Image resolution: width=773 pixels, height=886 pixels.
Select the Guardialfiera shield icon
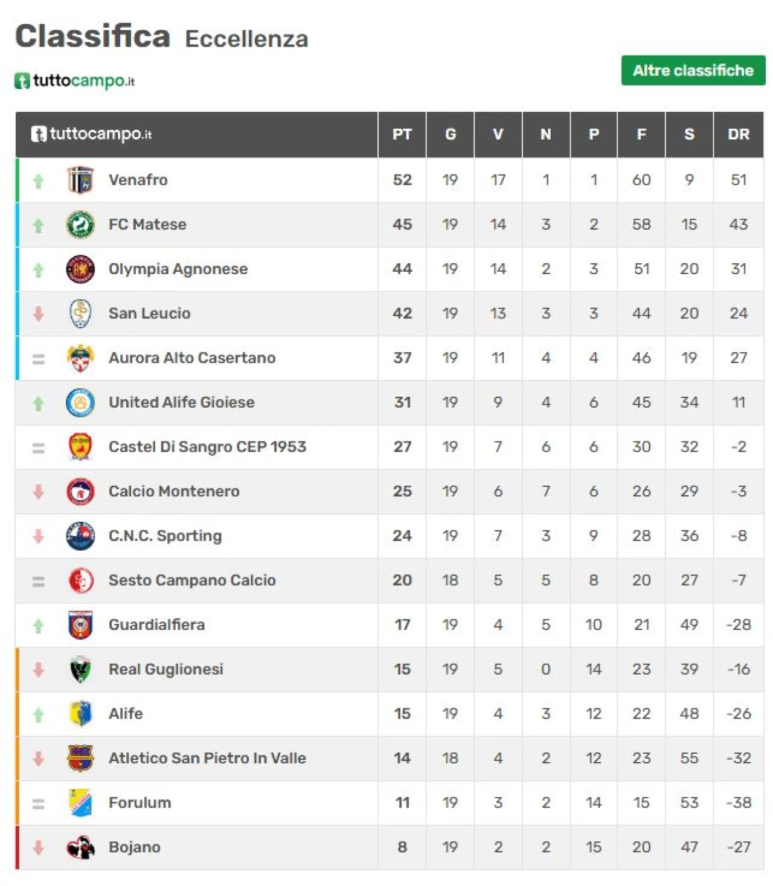pos(80,624)
